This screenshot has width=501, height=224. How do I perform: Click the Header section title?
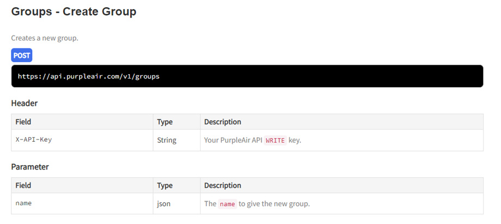pyautogui.click(x=24, y=103)
